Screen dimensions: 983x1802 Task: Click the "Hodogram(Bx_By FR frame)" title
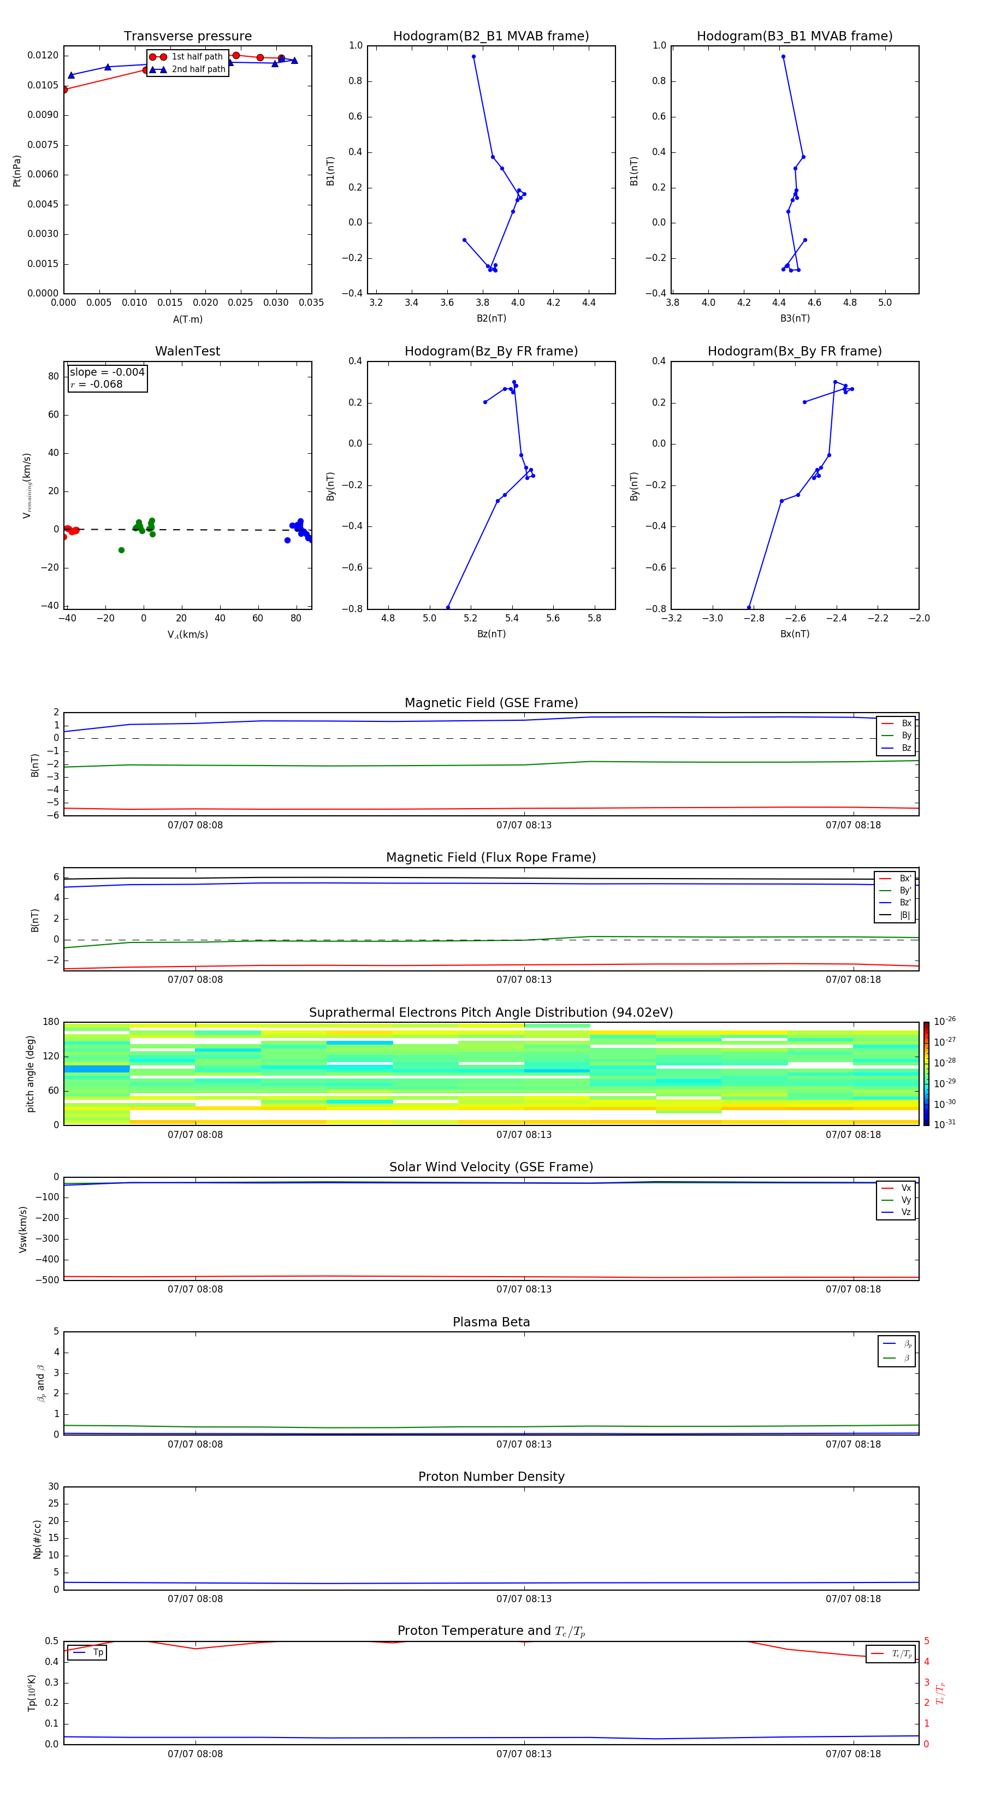tap(795, 351)
